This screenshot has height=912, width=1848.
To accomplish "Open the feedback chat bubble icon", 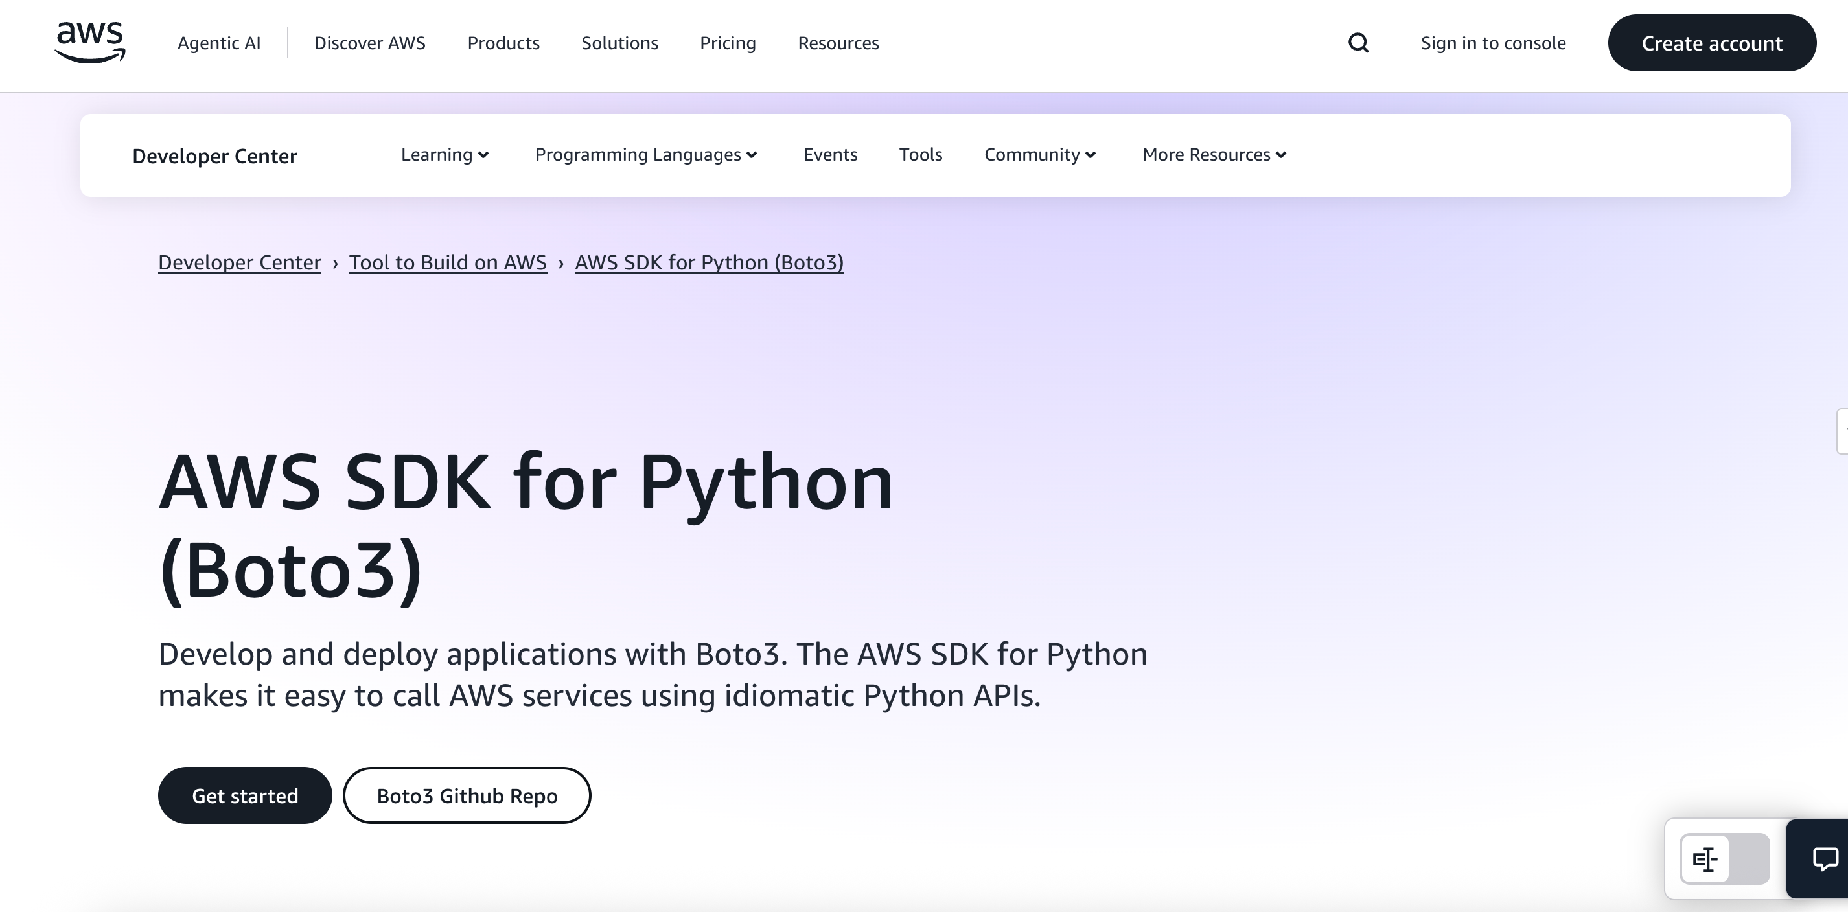I will (x=1826, y=858).
